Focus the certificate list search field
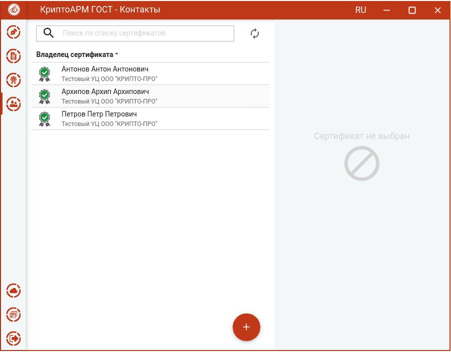451x352 pixels. [x=135, y=33]
